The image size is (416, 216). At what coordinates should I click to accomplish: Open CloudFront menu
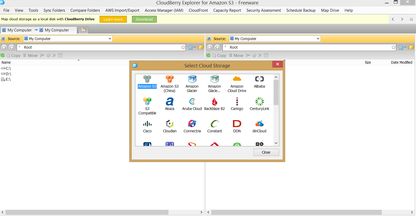click(198, 10)
